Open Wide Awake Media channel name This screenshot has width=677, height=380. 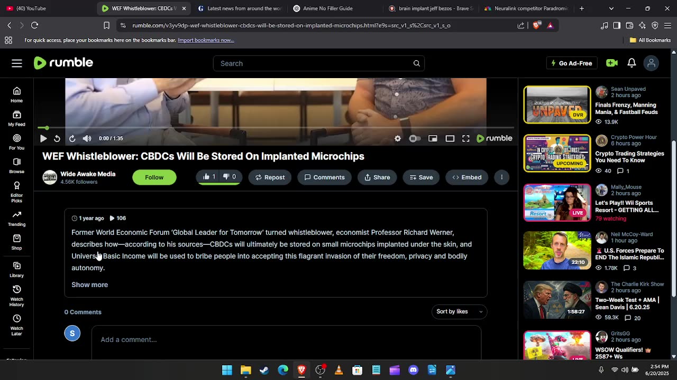pyautogui.click(x=88, y=174)
